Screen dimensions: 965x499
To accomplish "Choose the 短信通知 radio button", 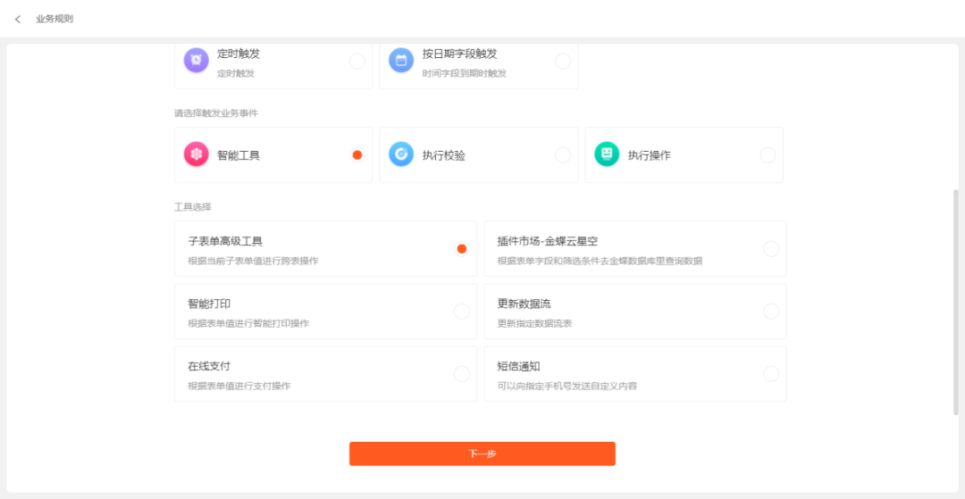I will 771,374.
